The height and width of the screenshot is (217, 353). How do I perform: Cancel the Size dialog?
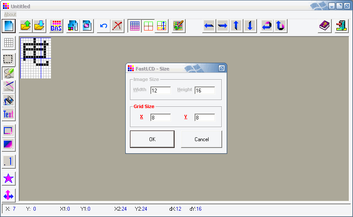tap(201, 139)
